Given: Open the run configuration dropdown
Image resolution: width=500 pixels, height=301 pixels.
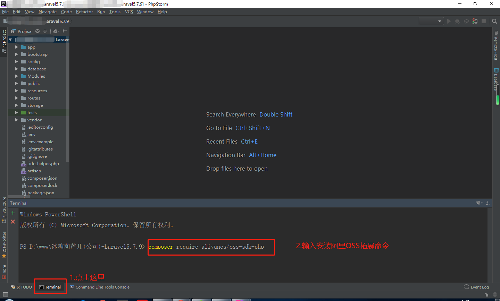Looking at the screenshot, I should coord(431,21).
